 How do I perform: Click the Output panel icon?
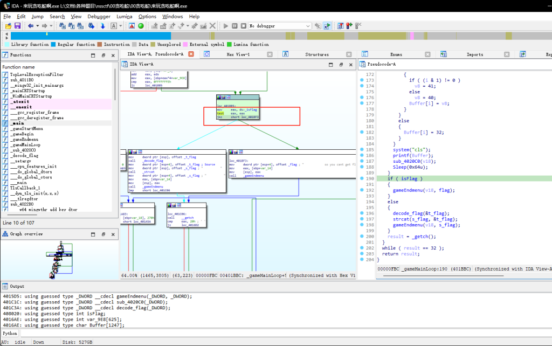tap(5, 286)
